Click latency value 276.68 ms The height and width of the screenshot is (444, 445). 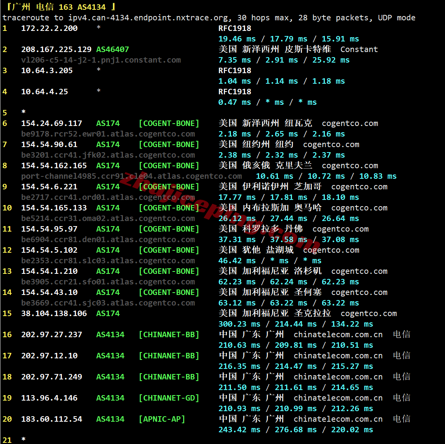tap(295, 430)
